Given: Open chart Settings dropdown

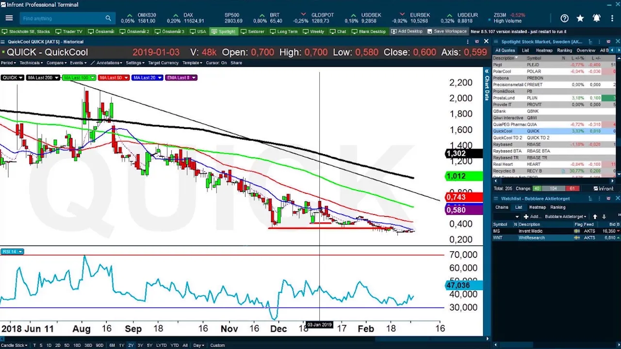Looking at the screenshot, I should pos(135,63).
